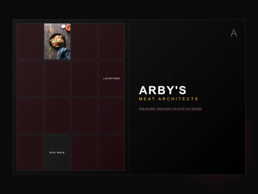This screenshot has width=258, height=194.
Task: Select the ROD WAVE tile
Action: pos(57,153)
